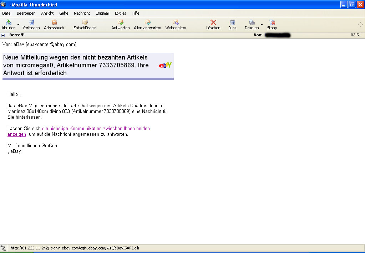Open the Nachricht menu
Screen dimensions: 365x253
[82, 13]
